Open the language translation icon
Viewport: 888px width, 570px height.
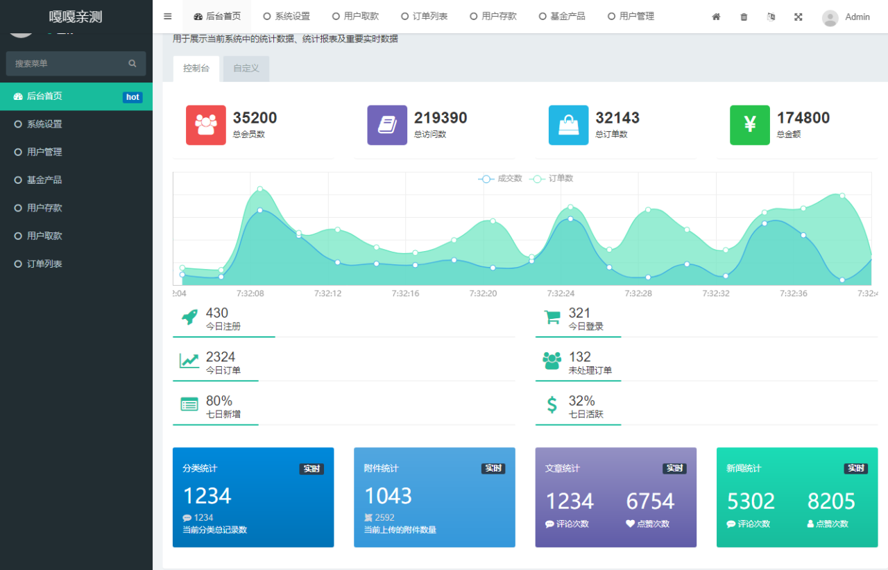(x=771, y=17)
